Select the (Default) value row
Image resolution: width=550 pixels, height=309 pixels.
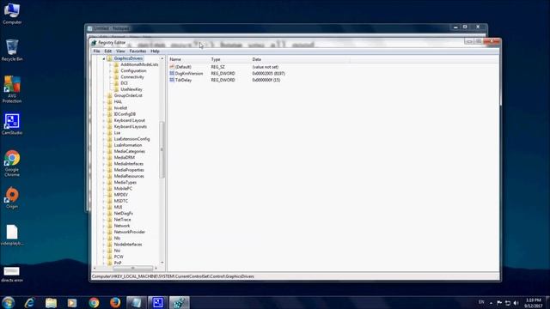point(223,67)
